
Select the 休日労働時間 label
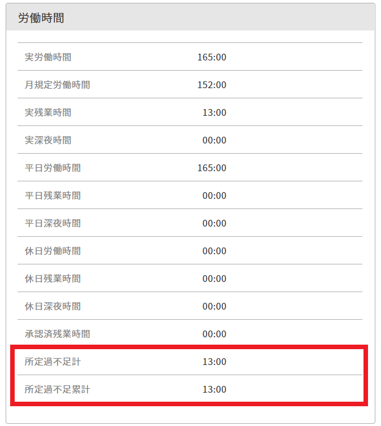52,251
